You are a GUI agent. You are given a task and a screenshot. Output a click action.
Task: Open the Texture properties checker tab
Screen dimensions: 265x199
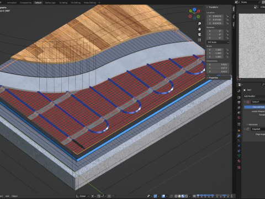click(x=239, y=167)
